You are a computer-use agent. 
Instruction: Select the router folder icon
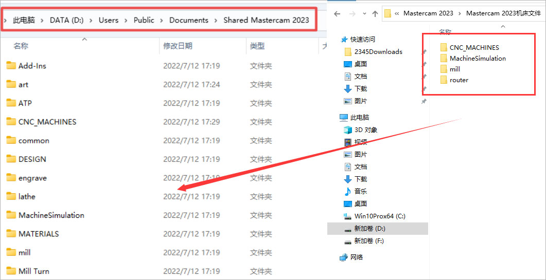tap(444, 80)
